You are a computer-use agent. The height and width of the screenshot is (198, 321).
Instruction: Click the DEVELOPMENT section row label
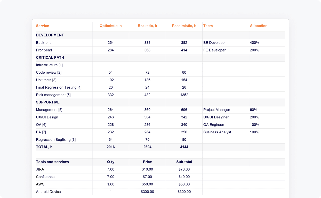(50, 35)
